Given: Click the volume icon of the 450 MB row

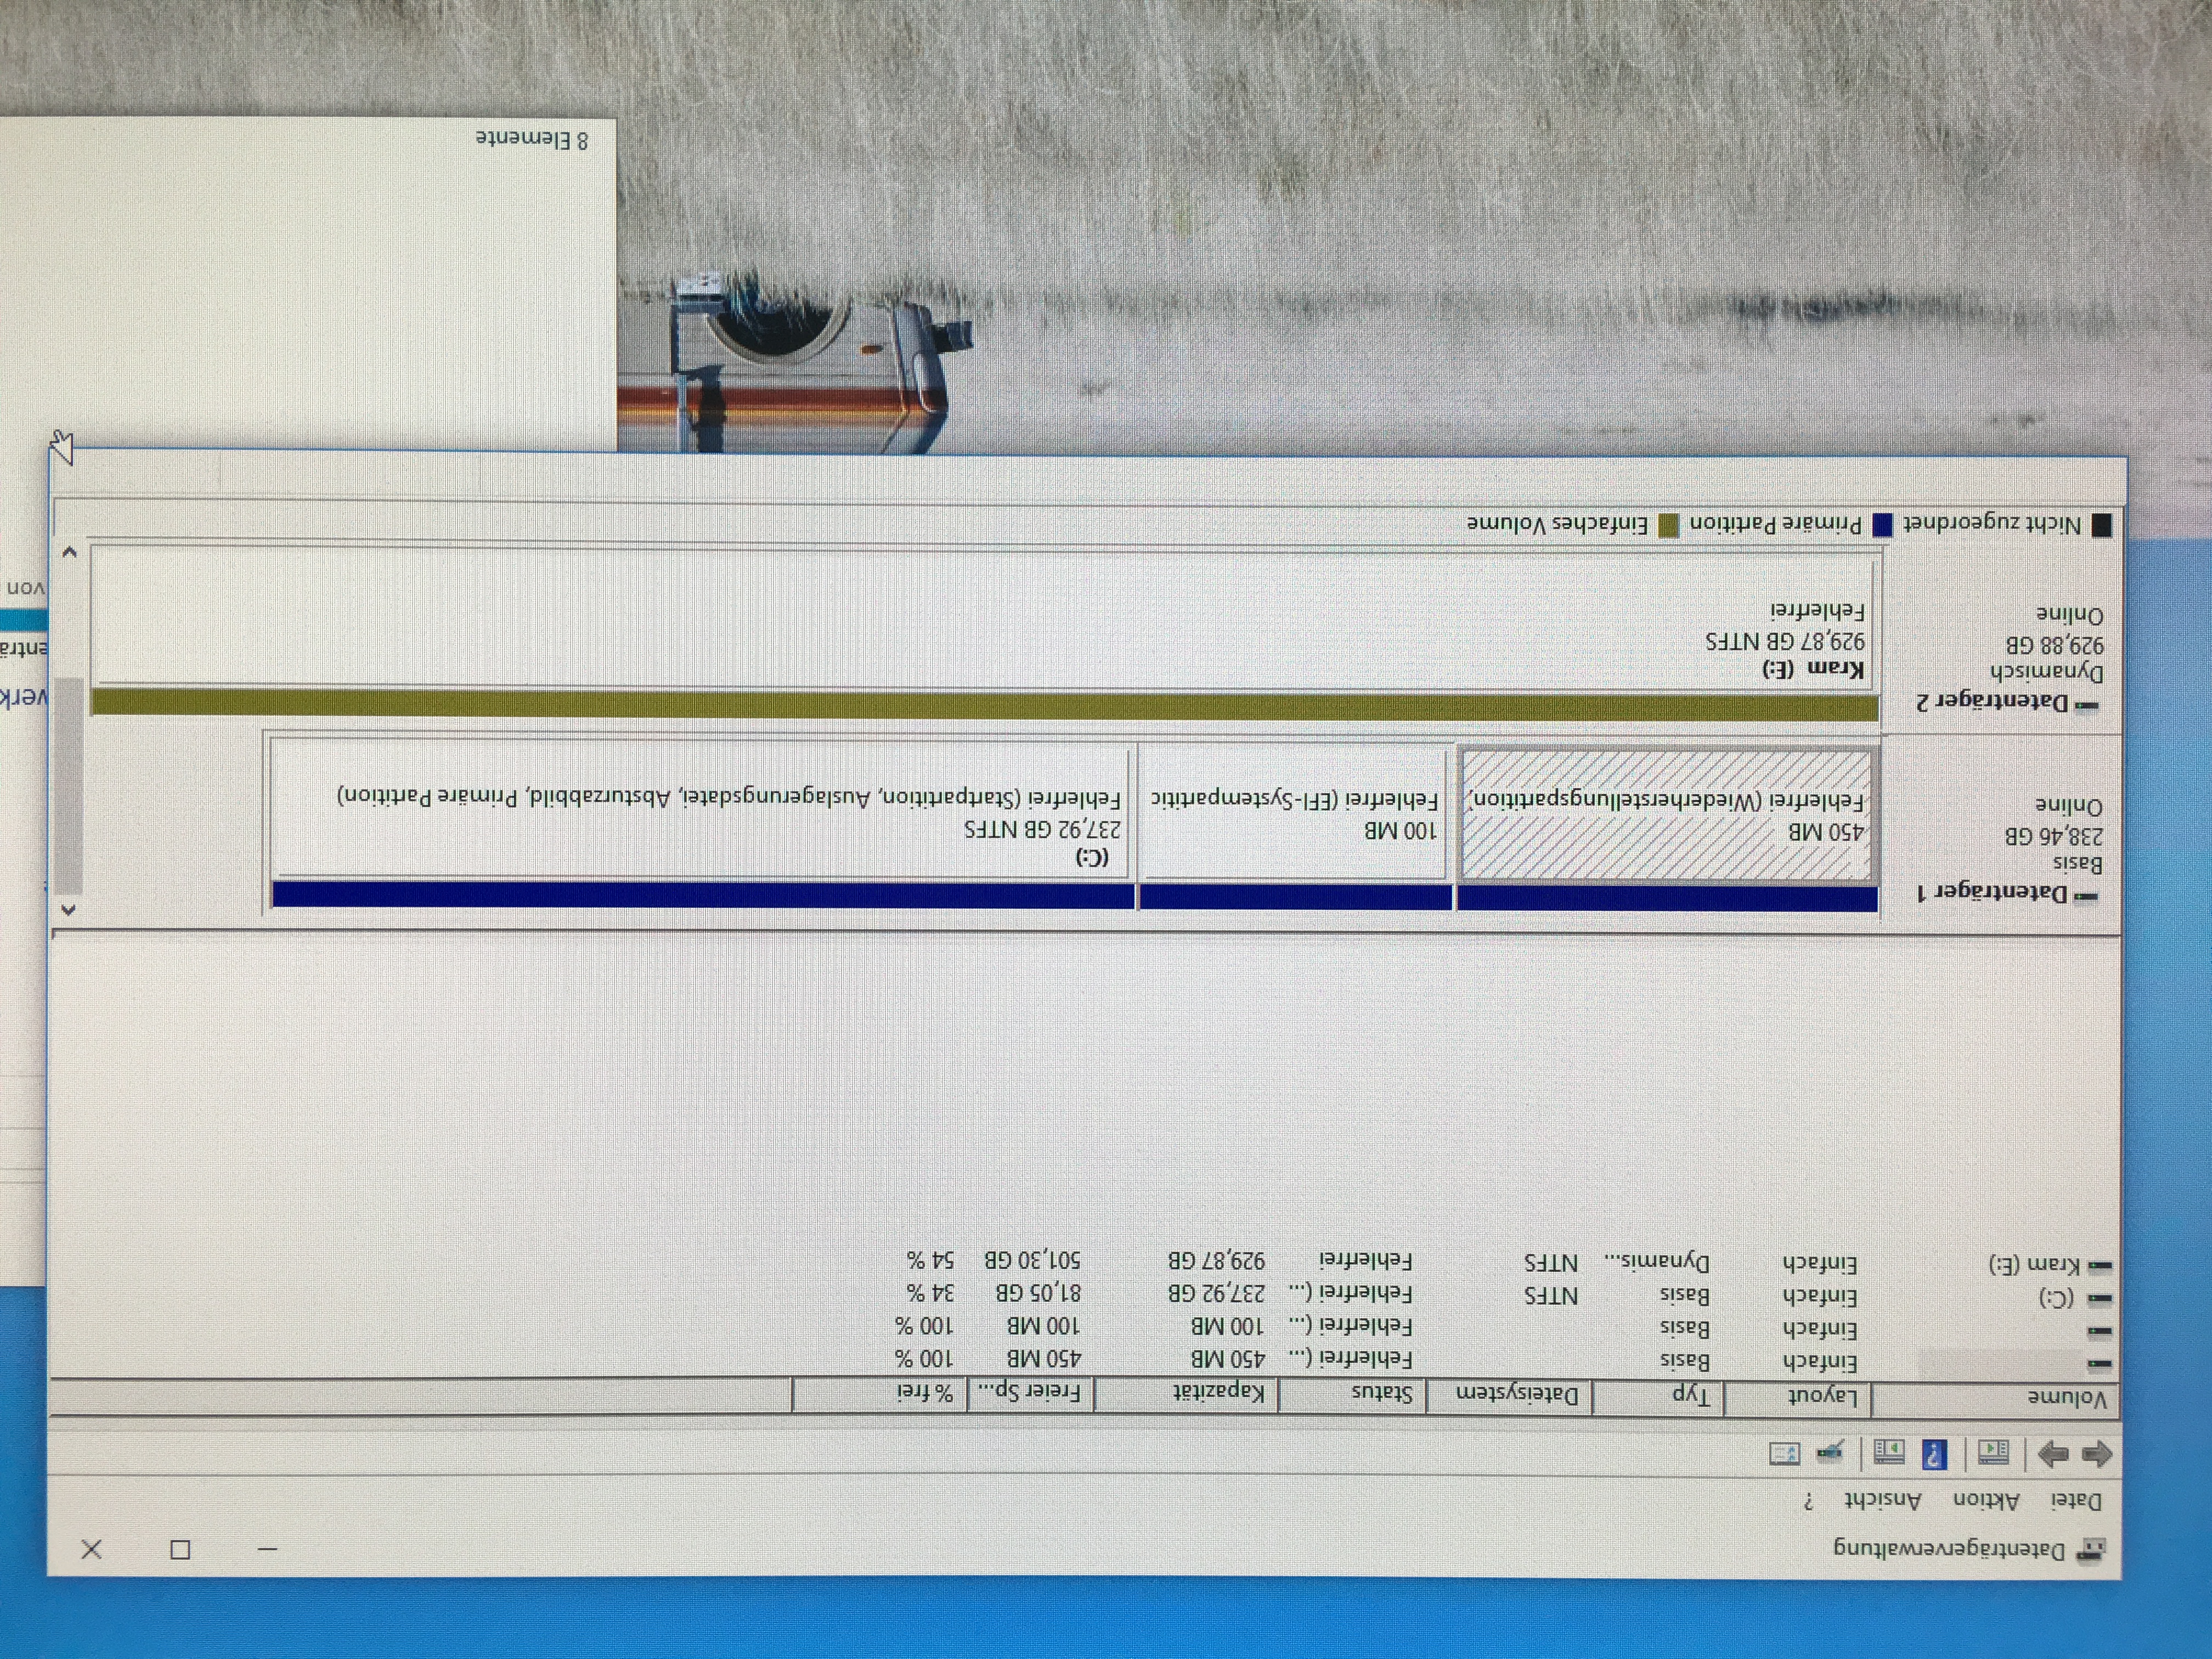Looking at the screenshot, I should point(2099,1364).
